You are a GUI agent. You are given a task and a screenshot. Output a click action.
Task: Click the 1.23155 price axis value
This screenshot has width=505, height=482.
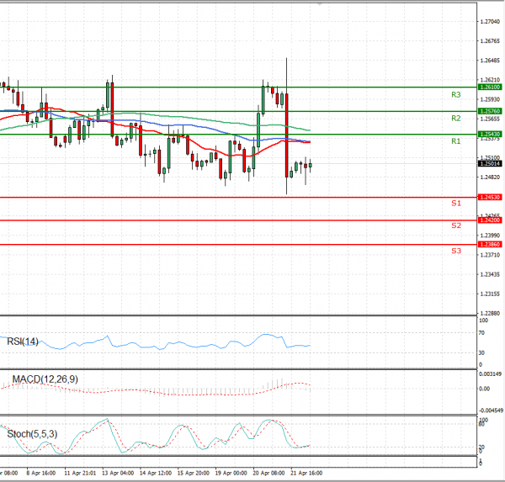(490, 294)
